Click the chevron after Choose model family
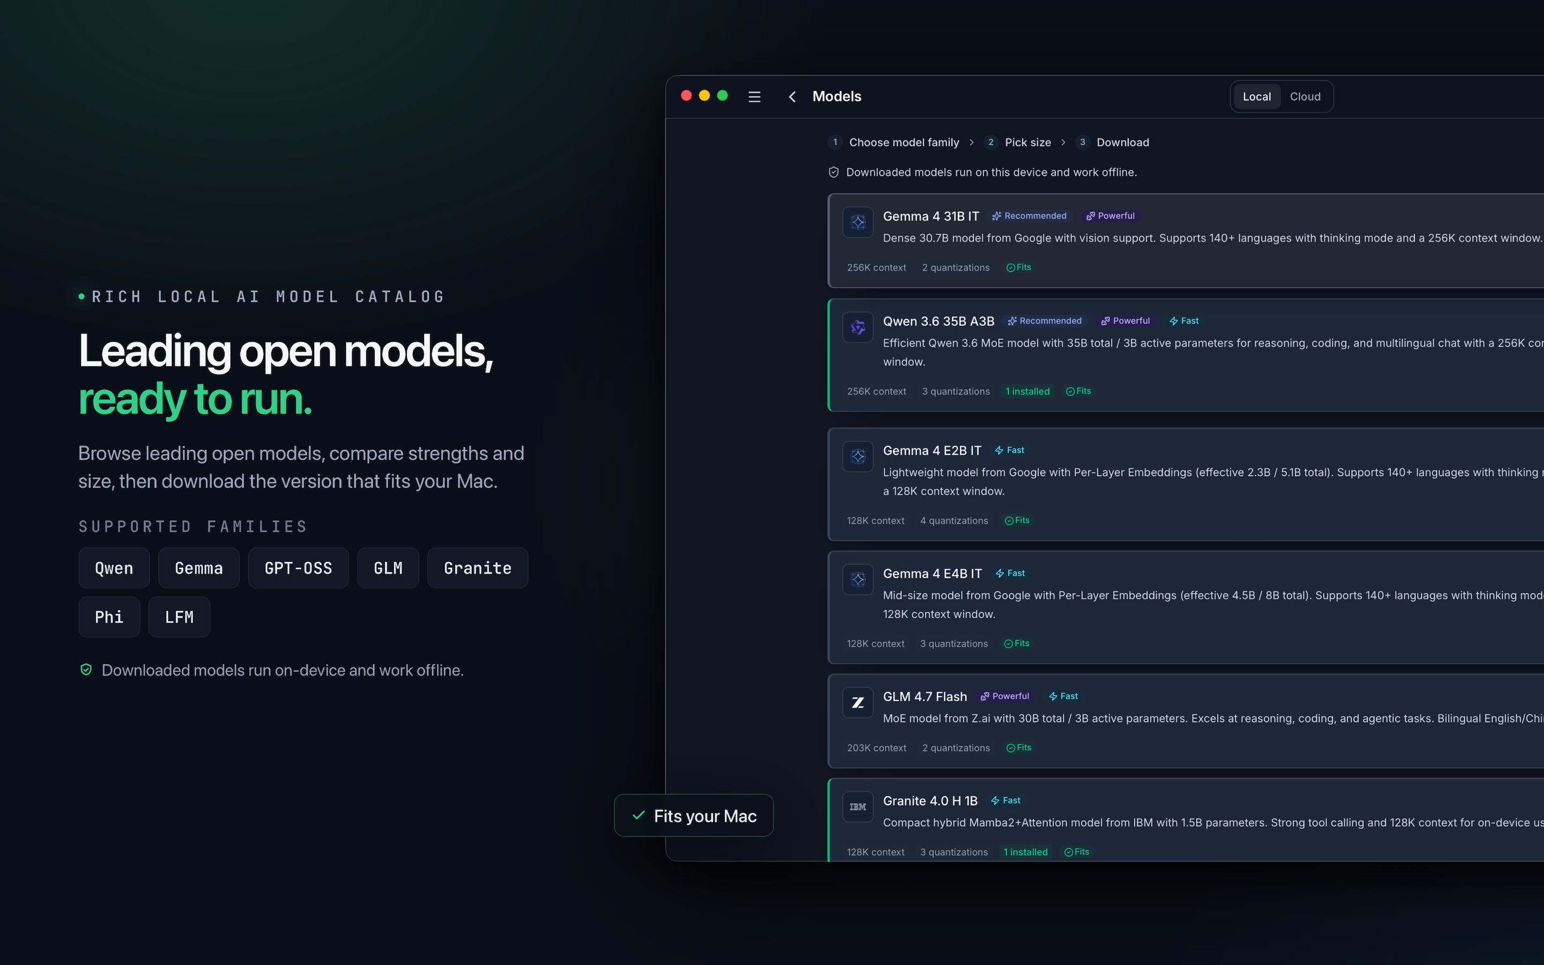 [971, 142]
